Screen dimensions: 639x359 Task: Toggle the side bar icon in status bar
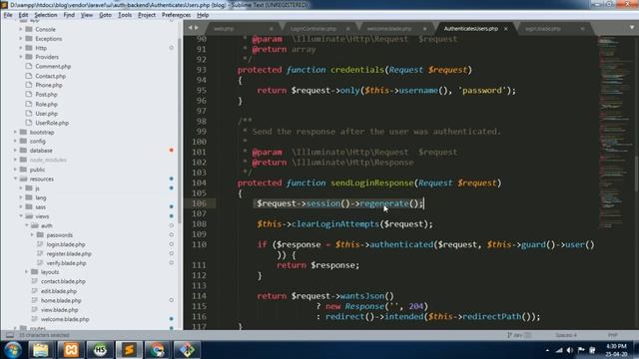point(9,335)
